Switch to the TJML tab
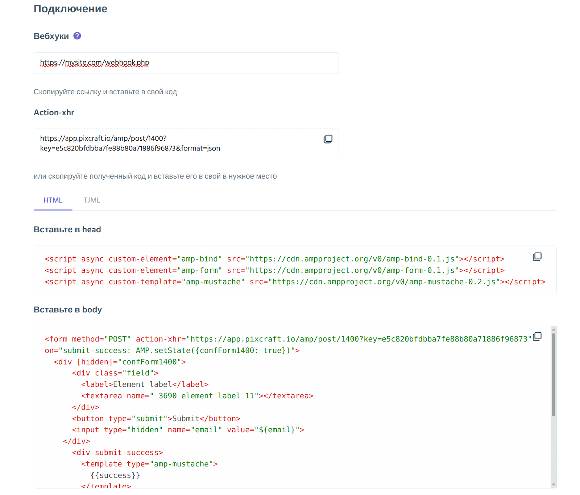Image resolution: width=580 pixels, height=495 pixels. (x=92, y=200)
